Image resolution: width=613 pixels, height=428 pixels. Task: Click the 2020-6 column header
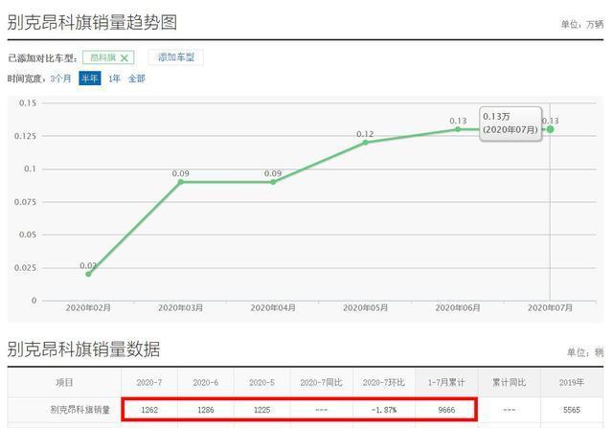click(206, 382)
